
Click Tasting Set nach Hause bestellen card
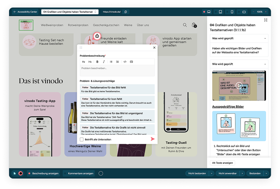coord(46,44)
